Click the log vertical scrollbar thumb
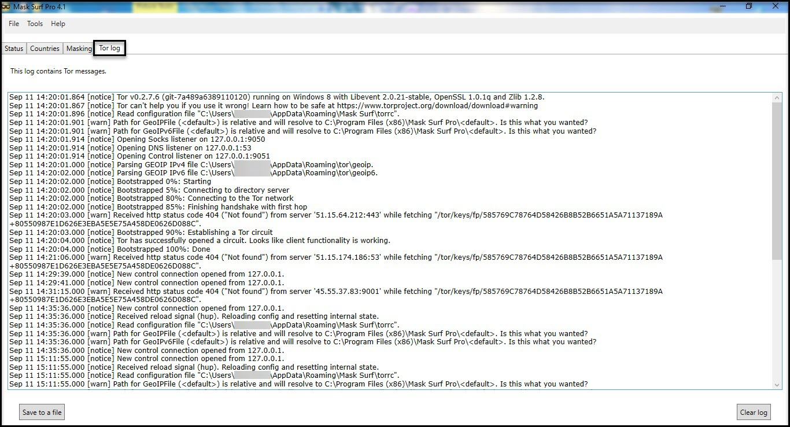 tap(777, 181)
